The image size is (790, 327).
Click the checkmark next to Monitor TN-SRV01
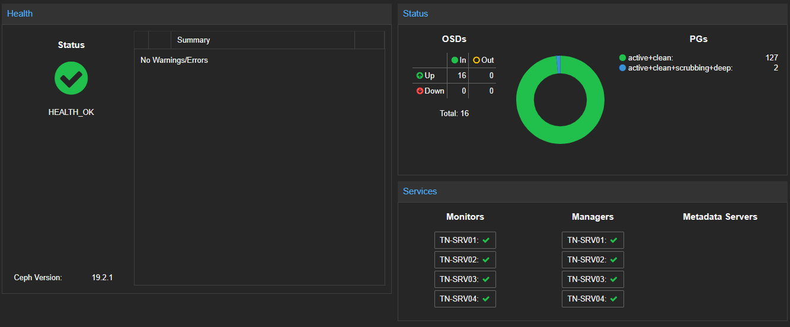tap(486, 240)
